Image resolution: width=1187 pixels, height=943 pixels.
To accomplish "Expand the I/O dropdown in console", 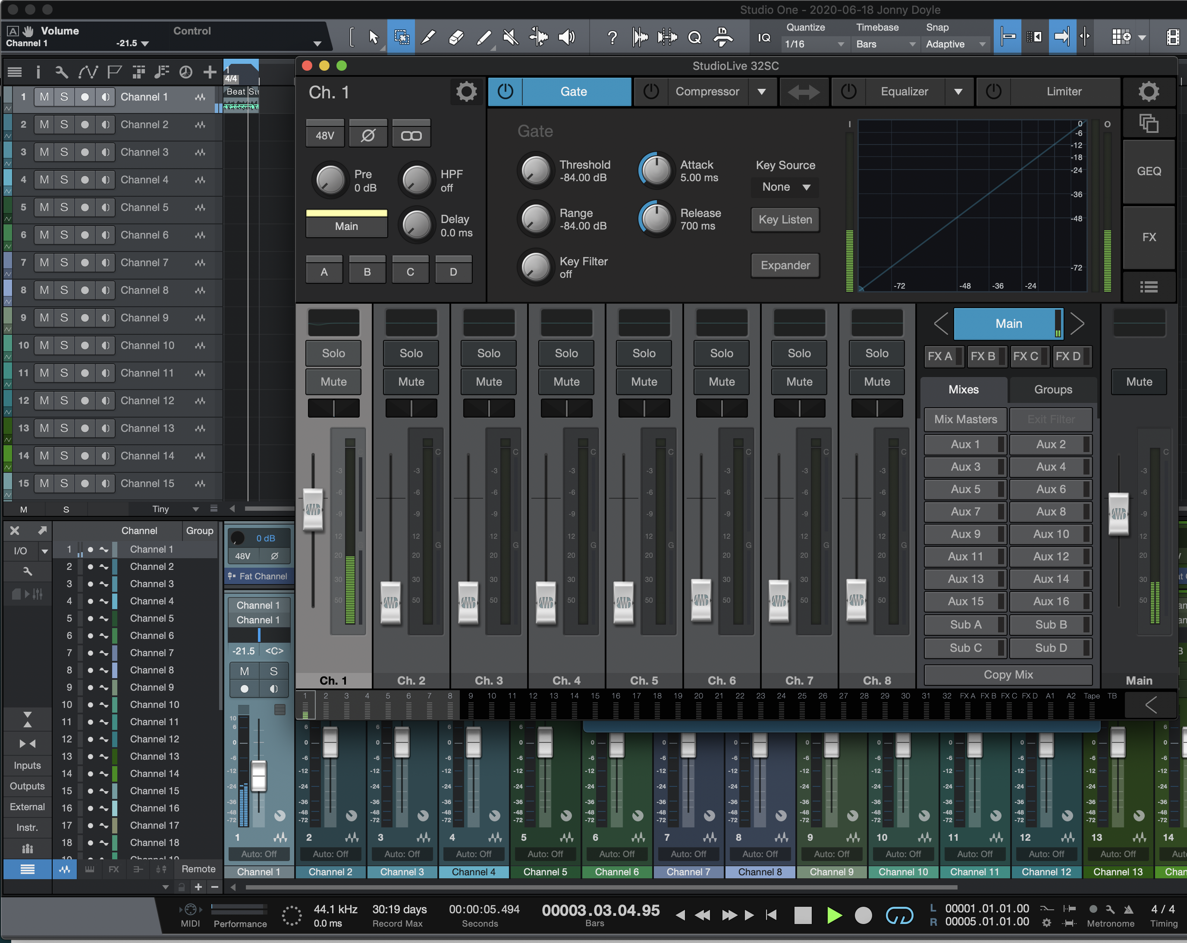I will click(x=44, y=550).
